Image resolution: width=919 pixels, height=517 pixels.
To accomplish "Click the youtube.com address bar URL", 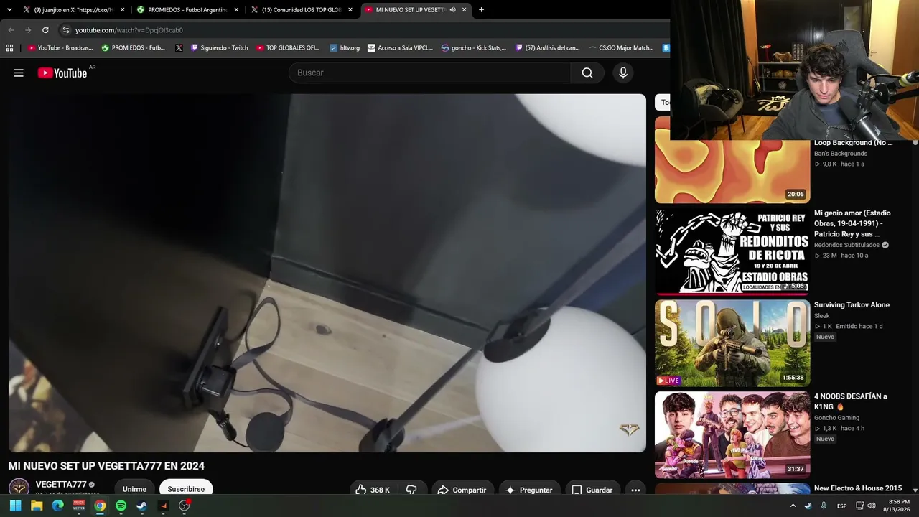I will tap(129, 30).
